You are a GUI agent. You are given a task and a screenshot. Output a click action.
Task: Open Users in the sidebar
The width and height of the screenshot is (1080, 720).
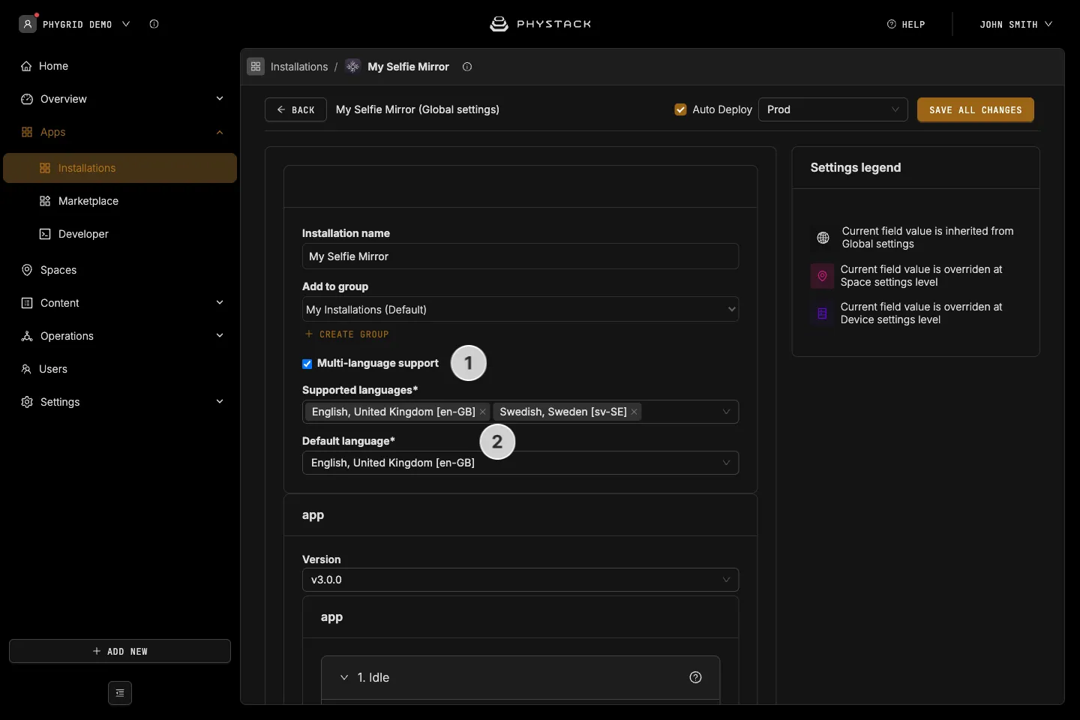(120, 369)
